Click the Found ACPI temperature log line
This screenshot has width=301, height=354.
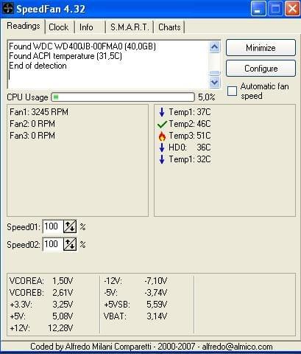[65, 56]
